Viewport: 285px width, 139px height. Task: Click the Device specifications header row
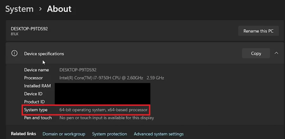[x=145, y=54]
